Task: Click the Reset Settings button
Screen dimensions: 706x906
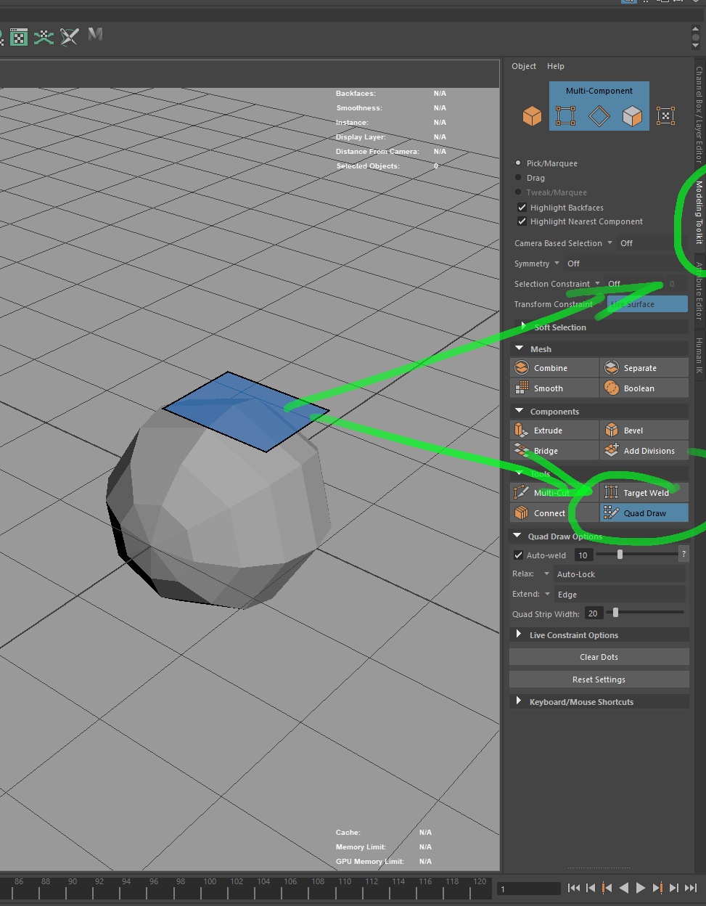Action: [x=599, y=679]
